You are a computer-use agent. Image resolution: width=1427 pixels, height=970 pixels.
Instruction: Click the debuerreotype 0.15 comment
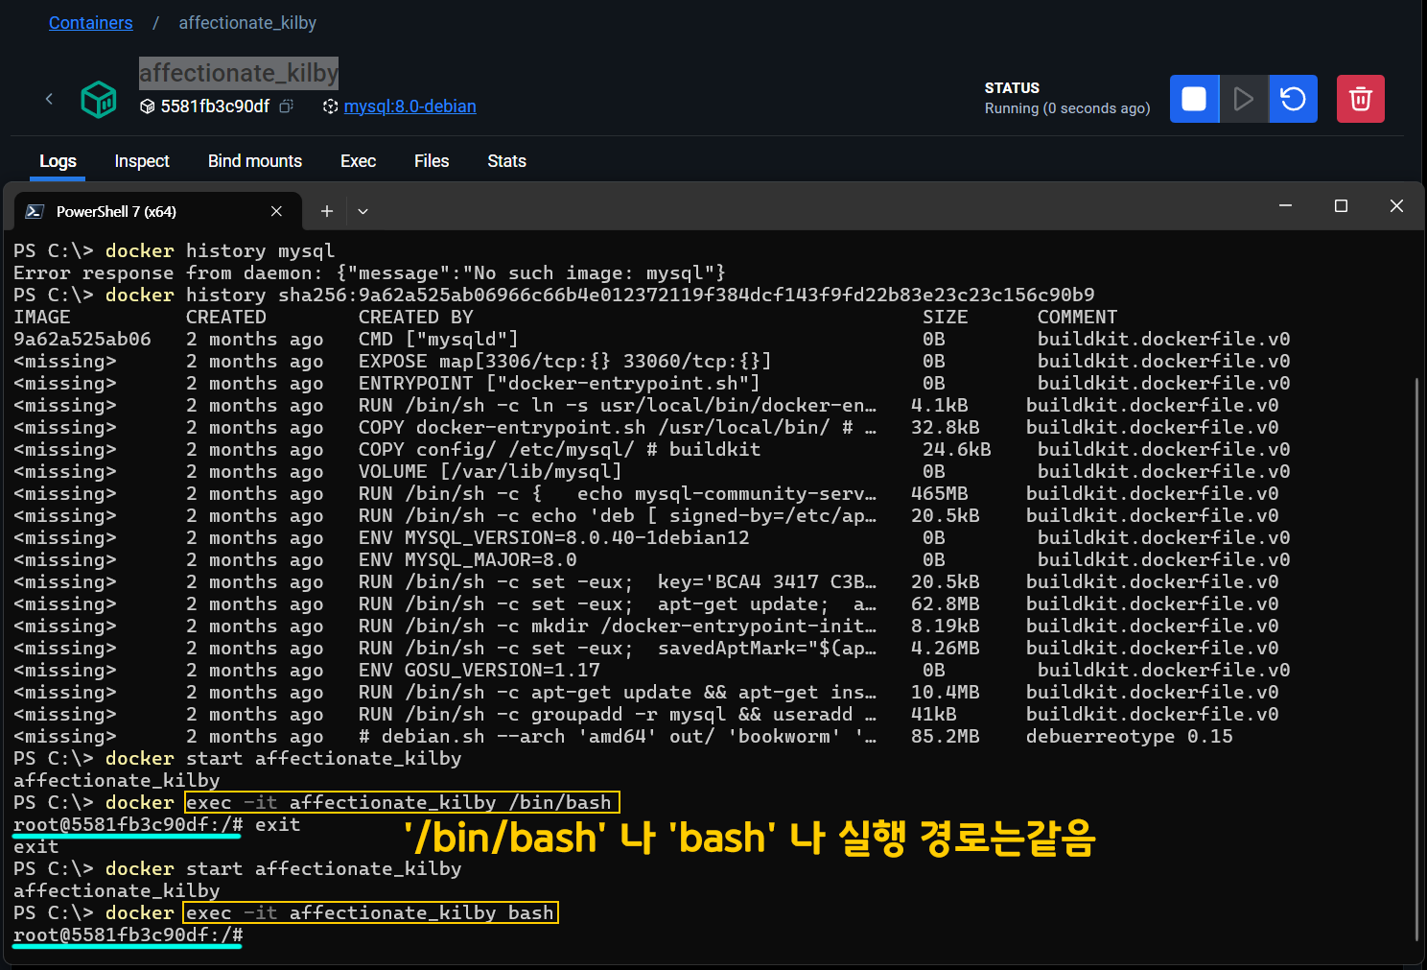tap(1130, 736)
